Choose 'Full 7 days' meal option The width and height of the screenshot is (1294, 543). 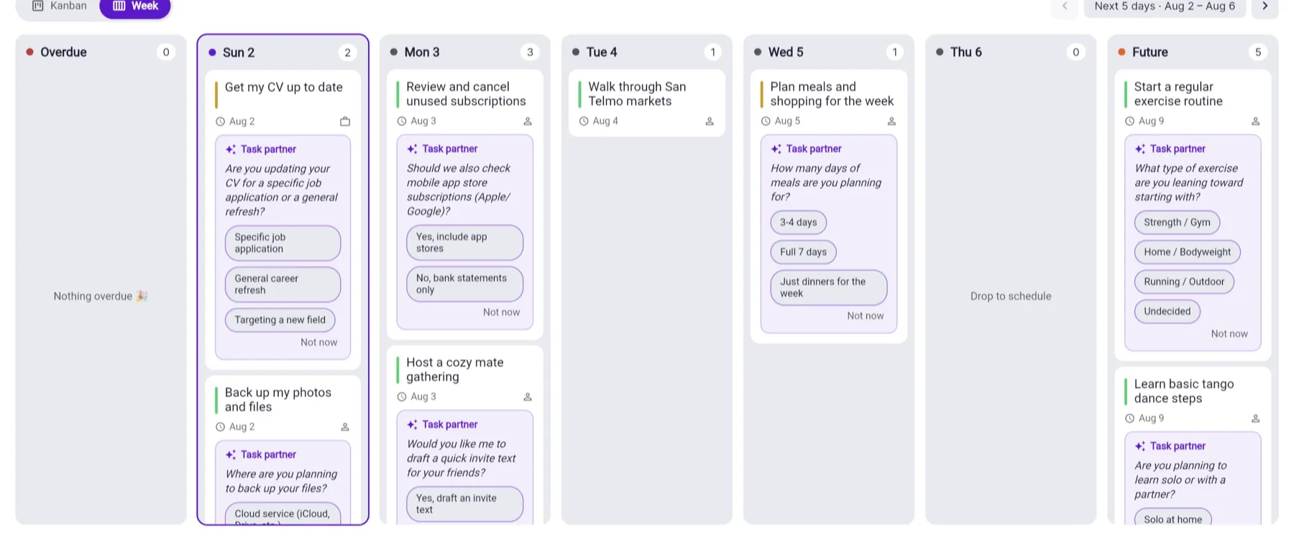pyautogui.click(x=804, y=252)
